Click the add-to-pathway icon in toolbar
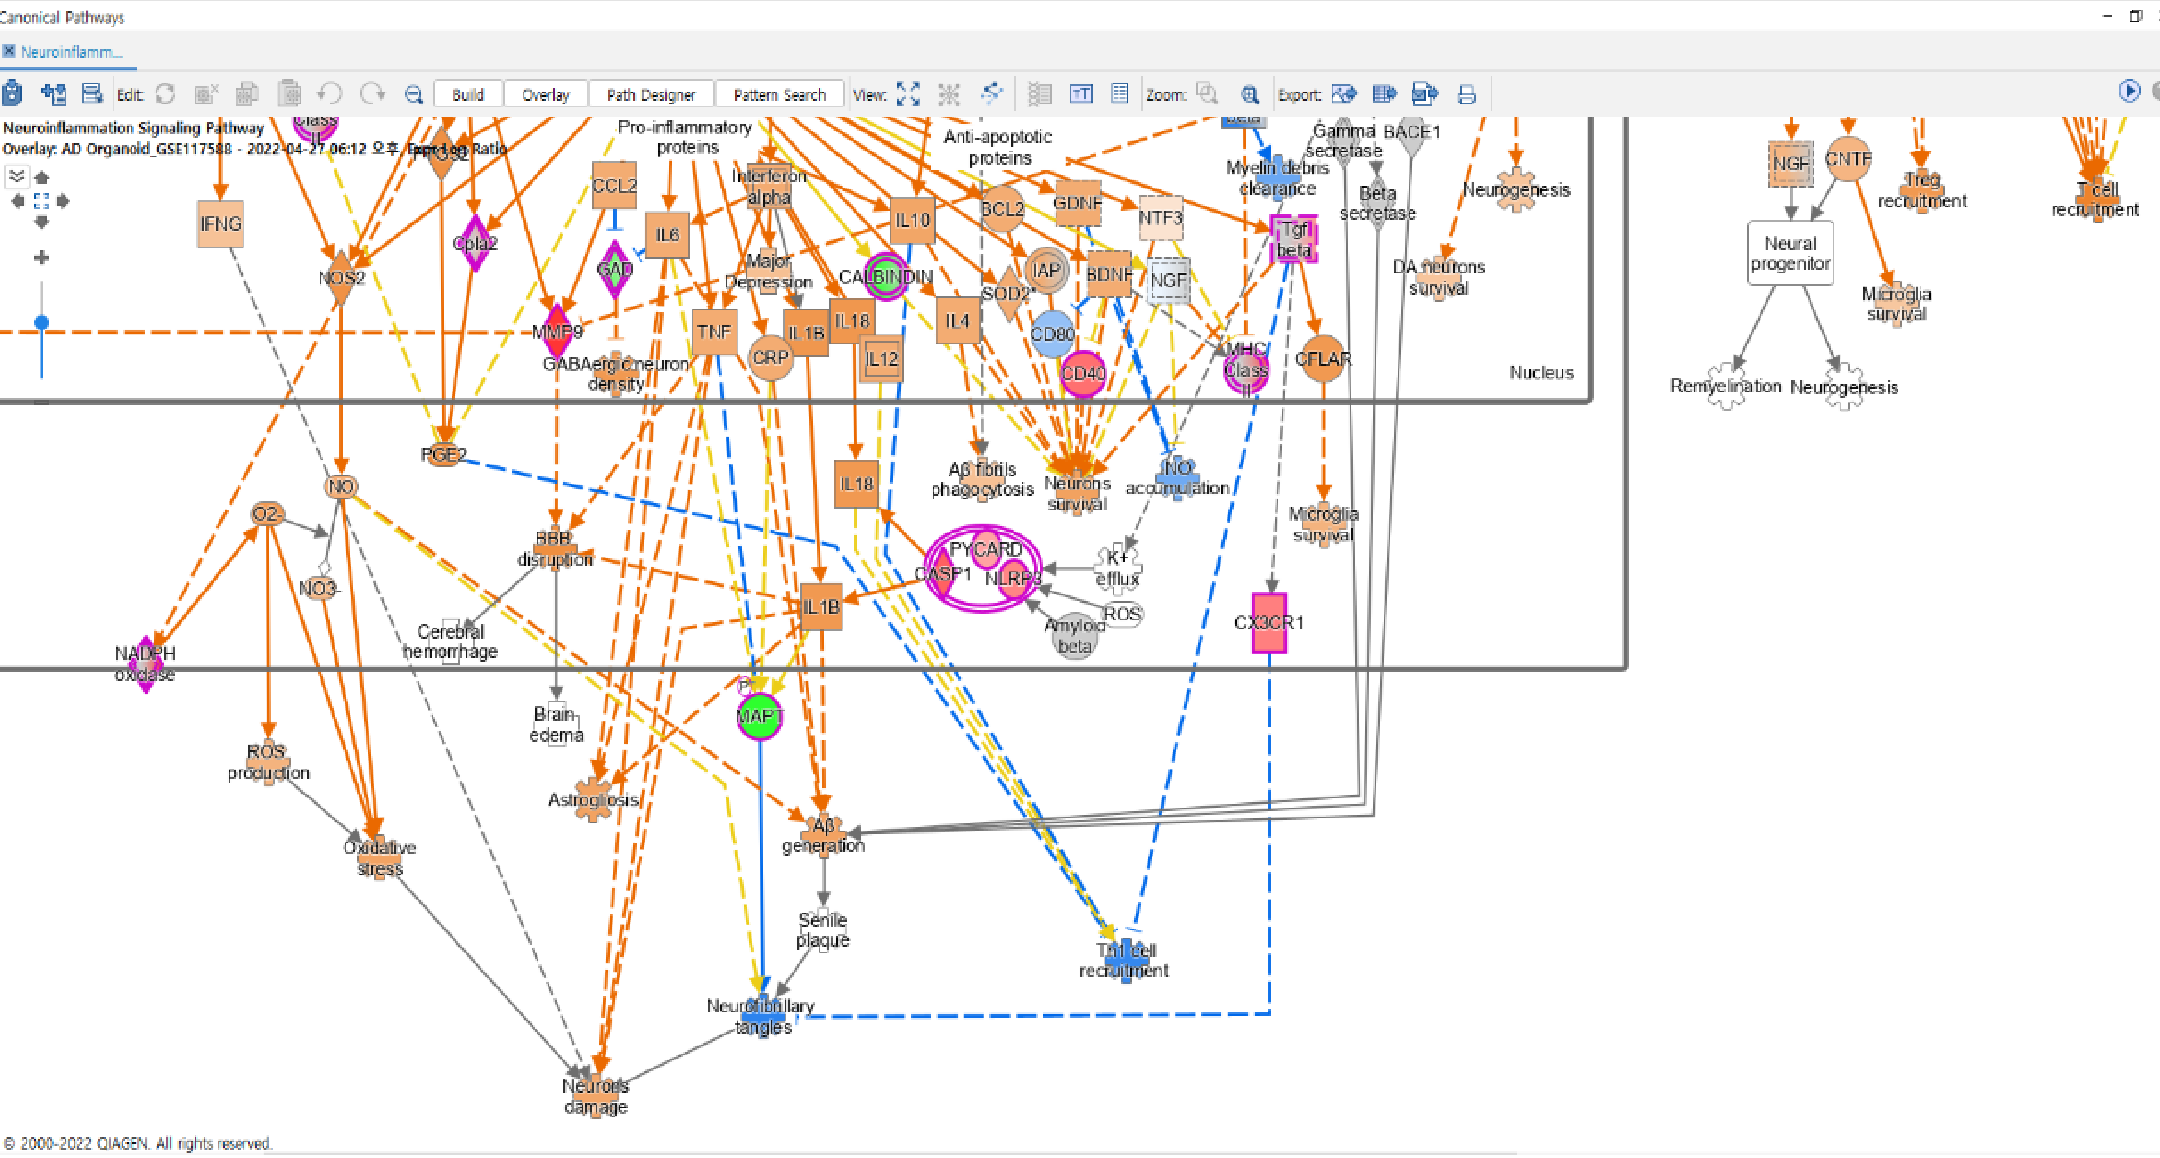Screen dimensions: 2160x1158 pyautogui.click(x=53, y=93)
